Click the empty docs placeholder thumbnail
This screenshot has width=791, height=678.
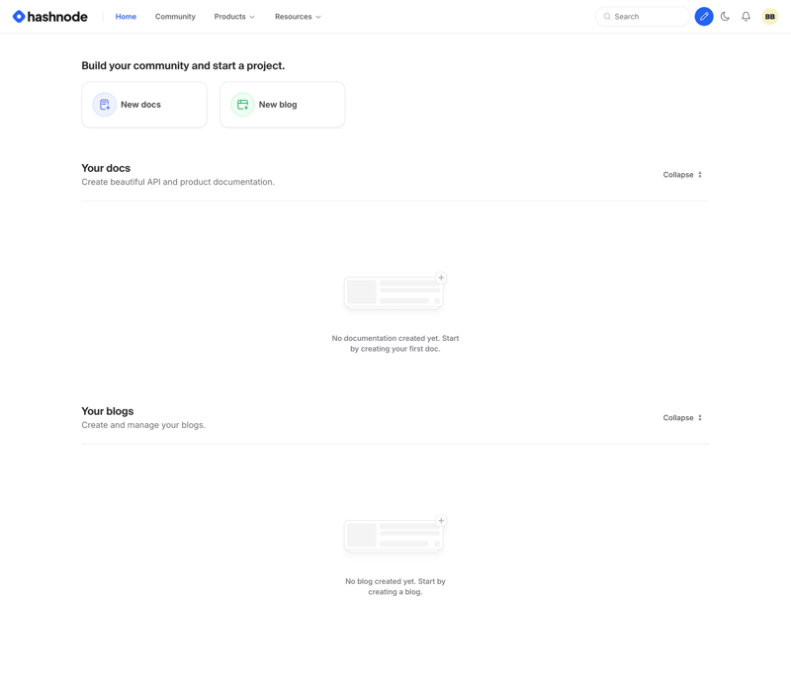394,291
